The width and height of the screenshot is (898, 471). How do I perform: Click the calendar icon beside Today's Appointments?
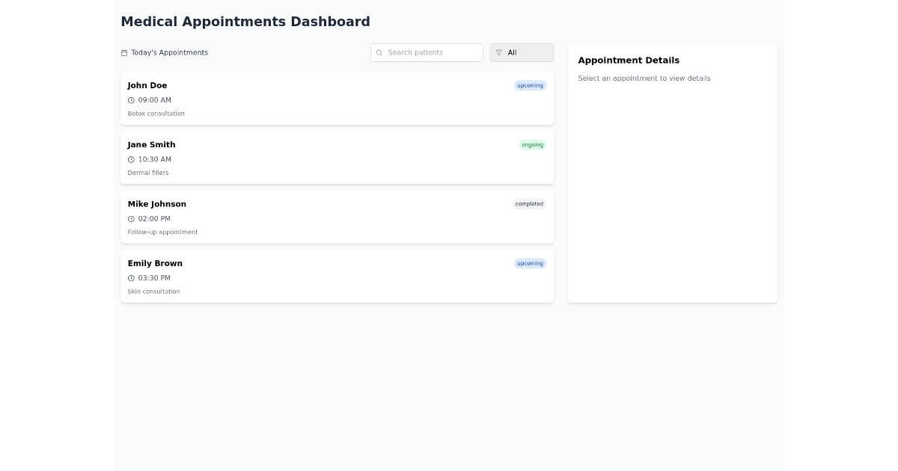(124, 52)
